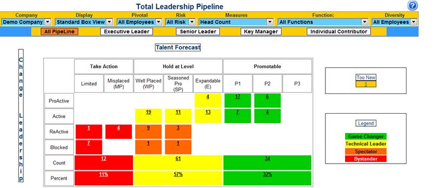
Task: Click the vertical Change Leadership axis label
Action: [x=21, y=116]
